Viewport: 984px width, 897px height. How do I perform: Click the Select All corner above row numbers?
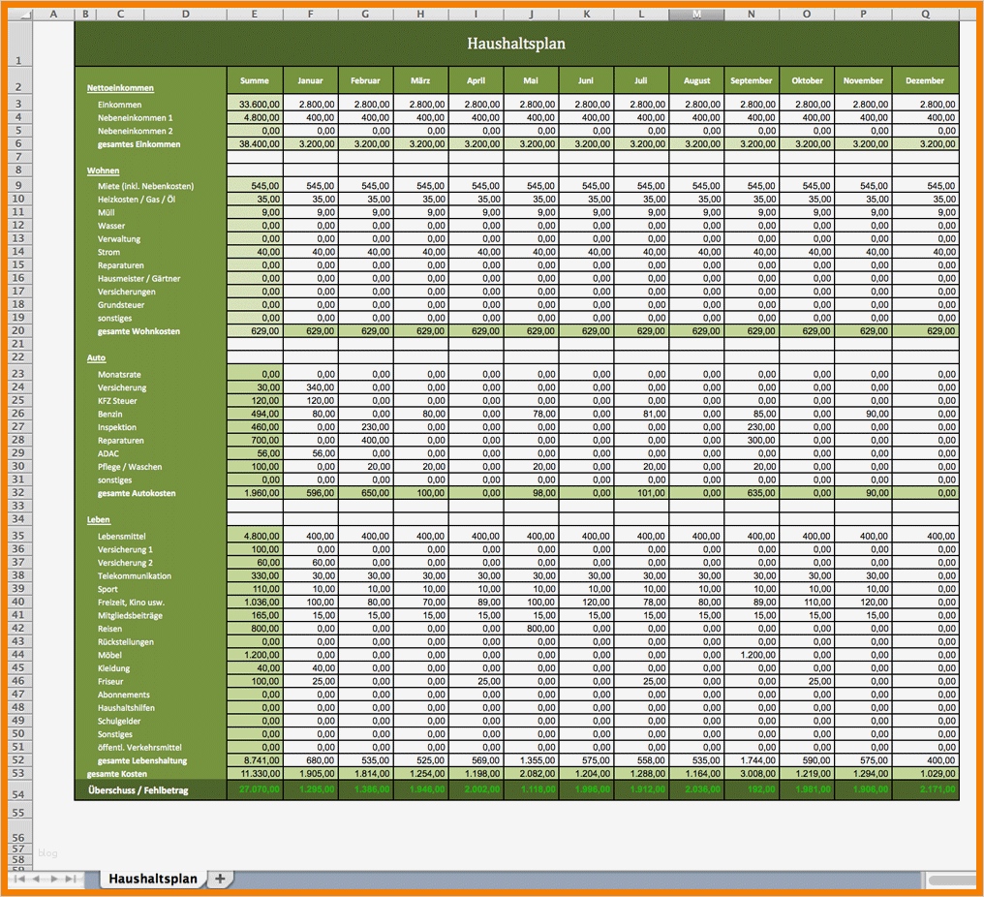coord(23,14)
